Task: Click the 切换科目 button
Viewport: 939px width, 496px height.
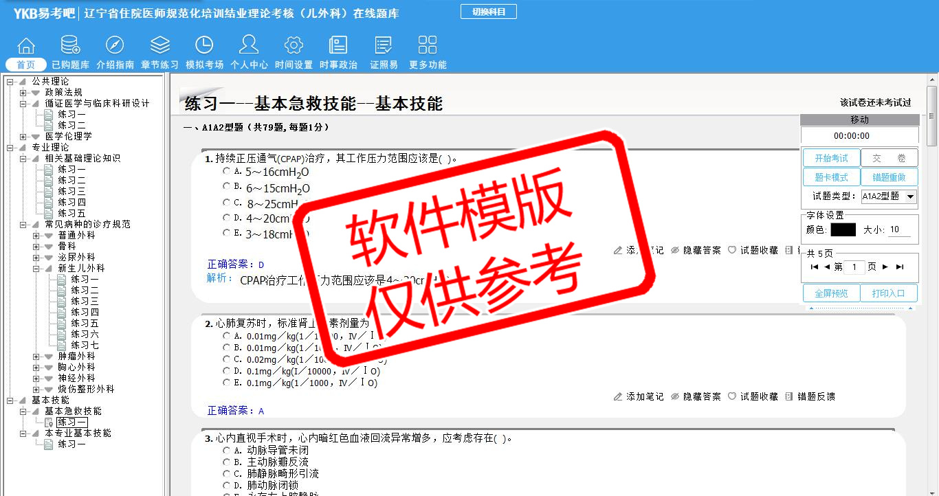Action: click(488, 12)
